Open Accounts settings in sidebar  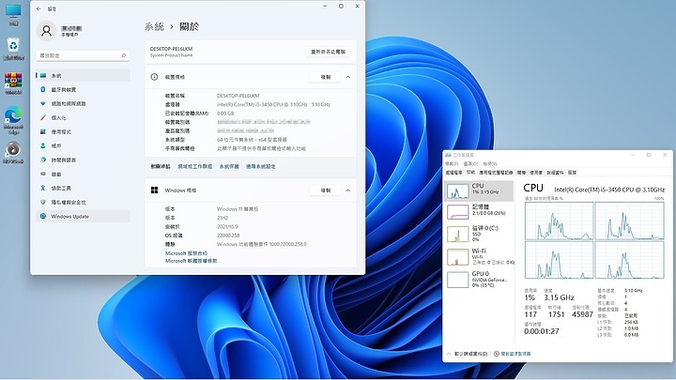83,146
